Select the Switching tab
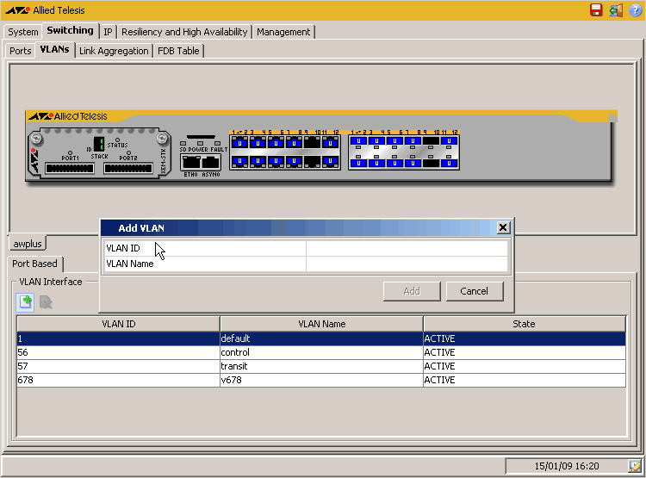The image size is (646, 478). [x=70, y=30]
